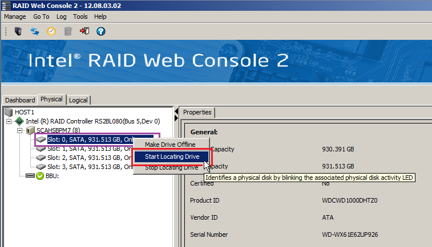The image size is (432, 247).
Task: Click the Vendor ID label
Action: (x=204, y=217)
